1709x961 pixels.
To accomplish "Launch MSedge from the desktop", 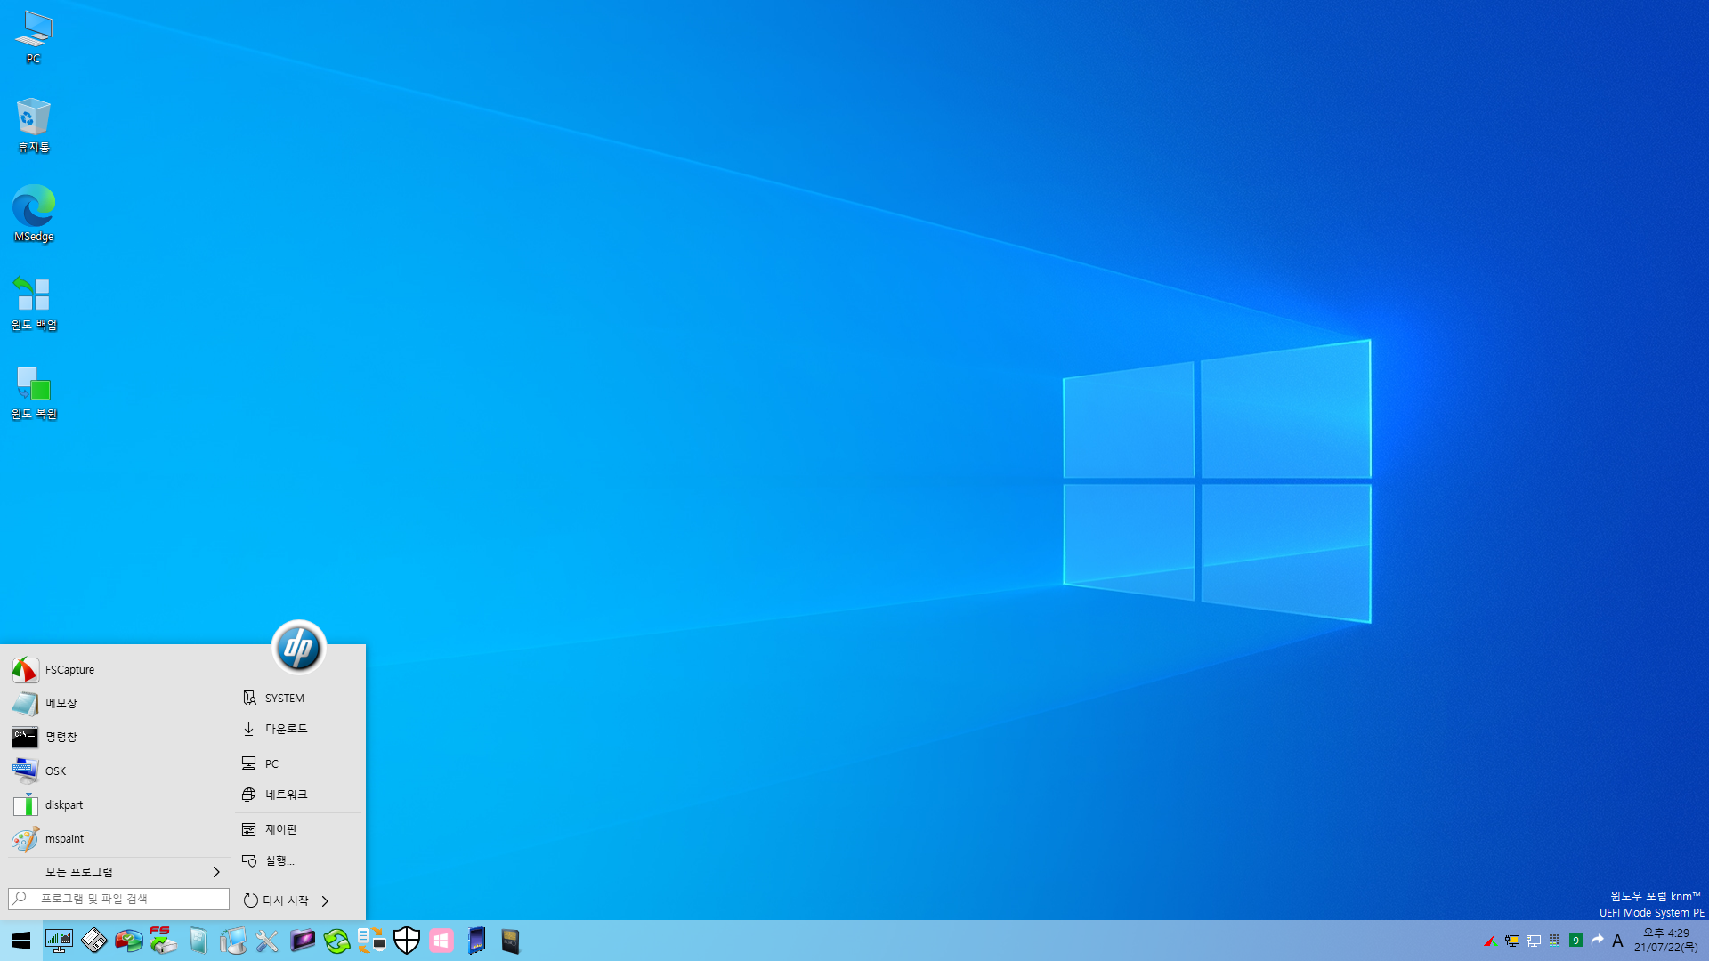I will [x=33, y=214].
